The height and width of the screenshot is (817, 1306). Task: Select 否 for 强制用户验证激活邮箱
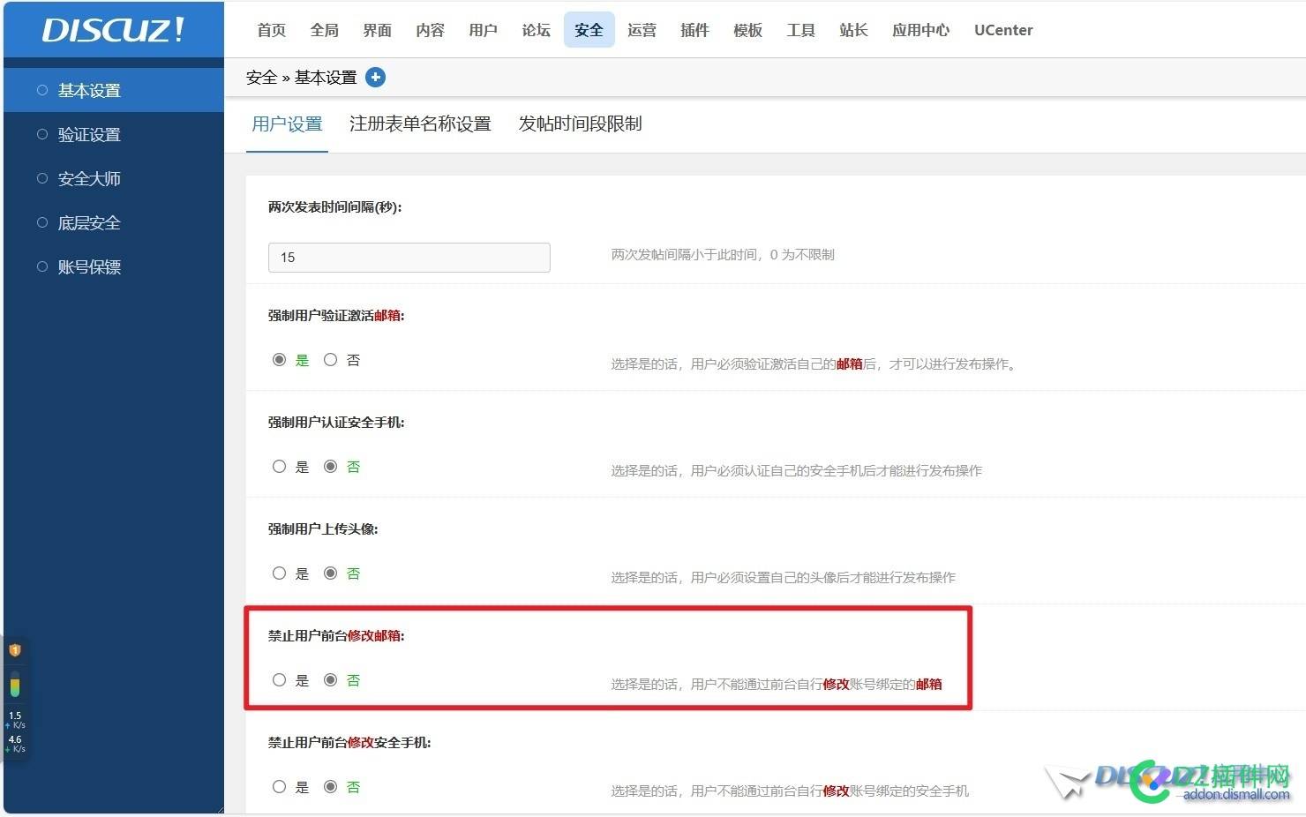click(x=330, y=360)
